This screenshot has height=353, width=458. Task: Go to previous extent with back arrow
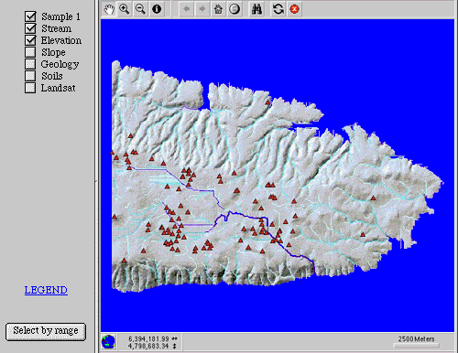pyautogui.click(x=186, y=9)
